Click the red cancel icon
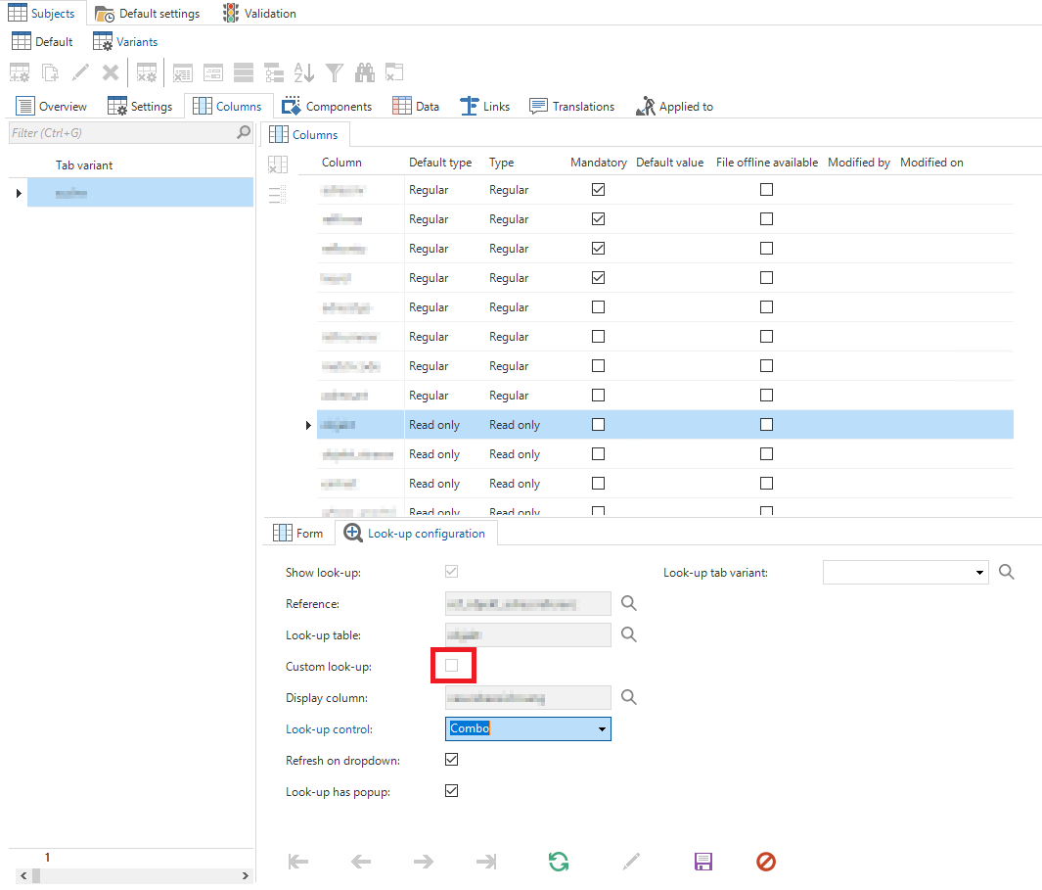Screen dimensions: 1042x890 [x=766, y=862]
